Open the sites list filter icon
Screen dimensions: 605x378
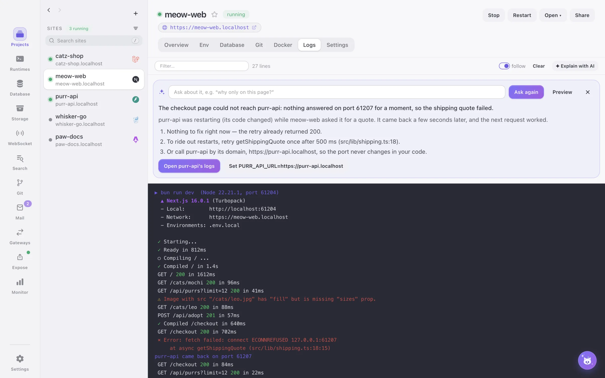pos(136,28)
